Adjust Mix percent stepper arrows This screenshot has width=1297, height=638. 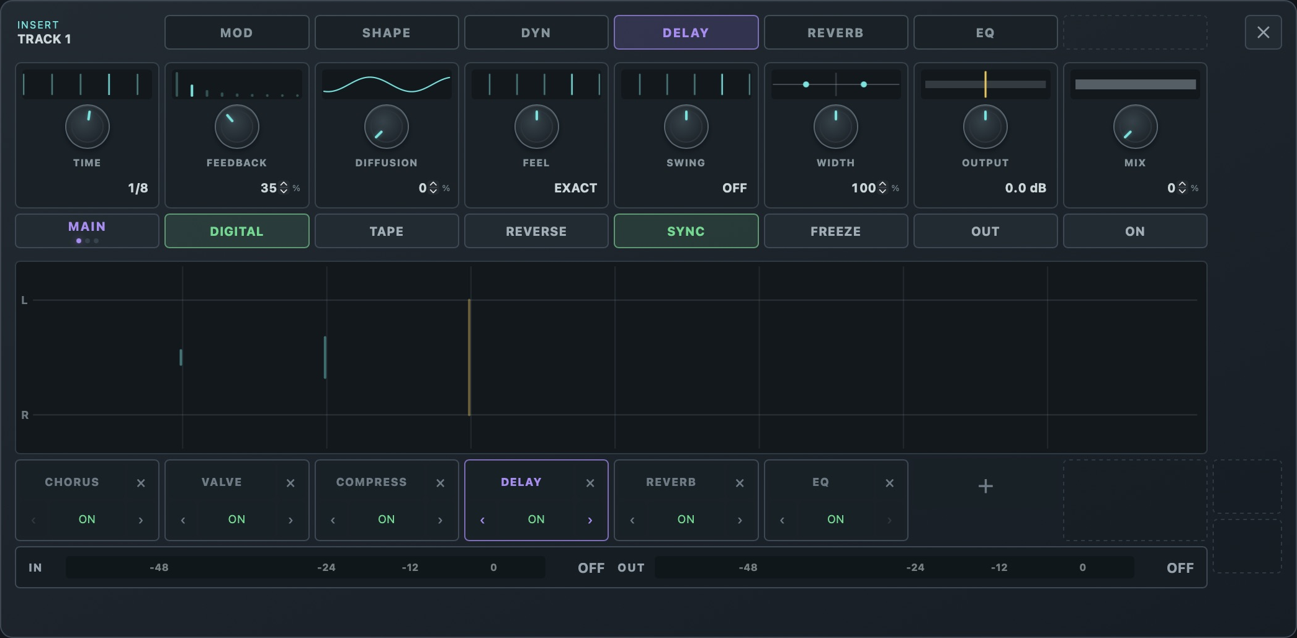[1182, 187]
